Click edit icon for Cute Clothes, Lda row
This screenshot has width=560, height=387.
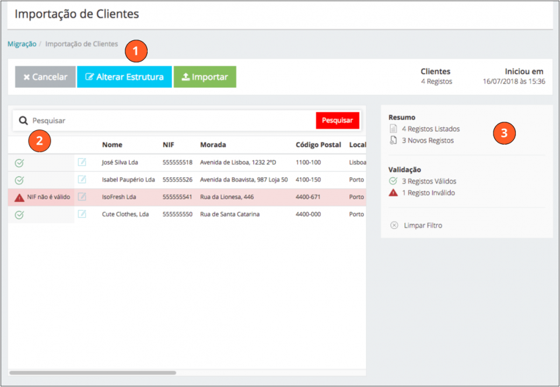click(82, 214)
